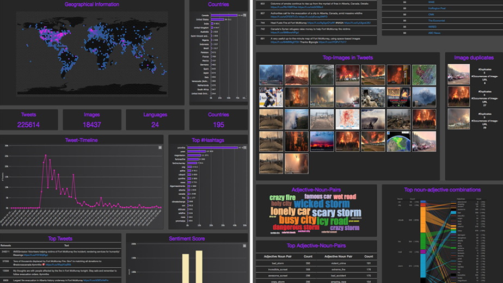Screen dimensions: 503x283
Task: Select the ymmfire bar in Top #Hashtags
Action: [x=214, y=147]
